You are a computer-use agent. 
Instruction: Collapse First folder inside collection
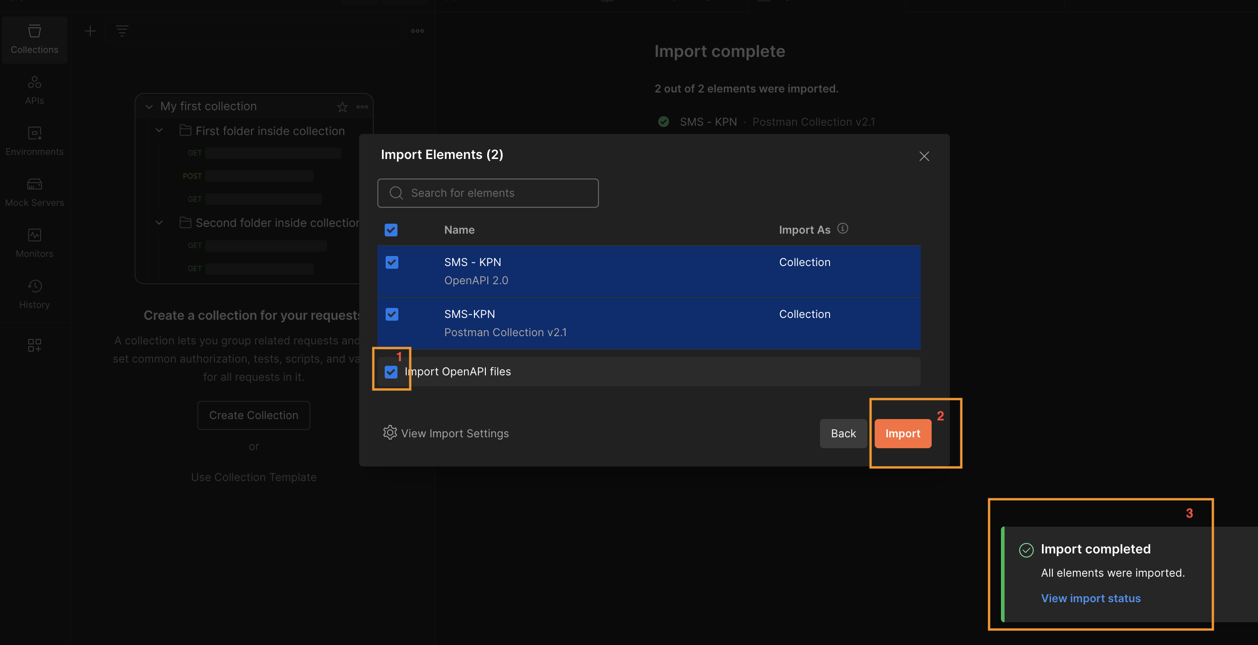(x=159, y=131)
